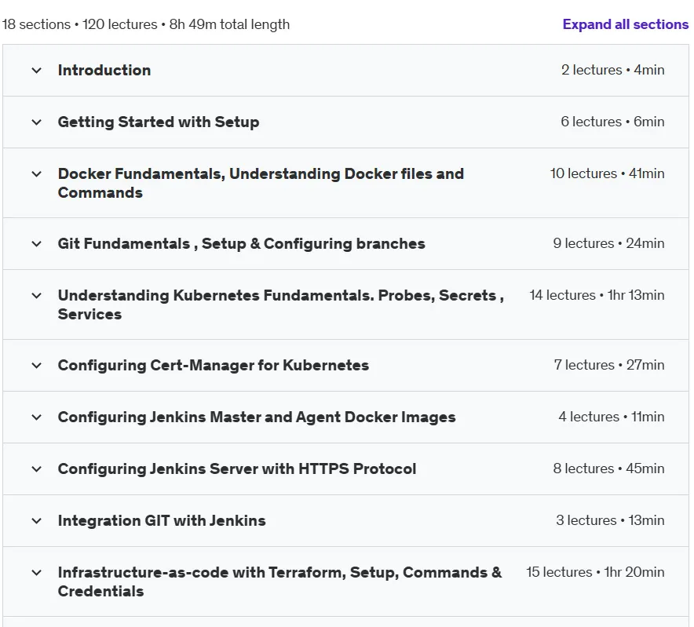Open Getting Started with Setup title
Image resolution: width=694 pixels, height=627 pixels.
(x=159, y=122)
